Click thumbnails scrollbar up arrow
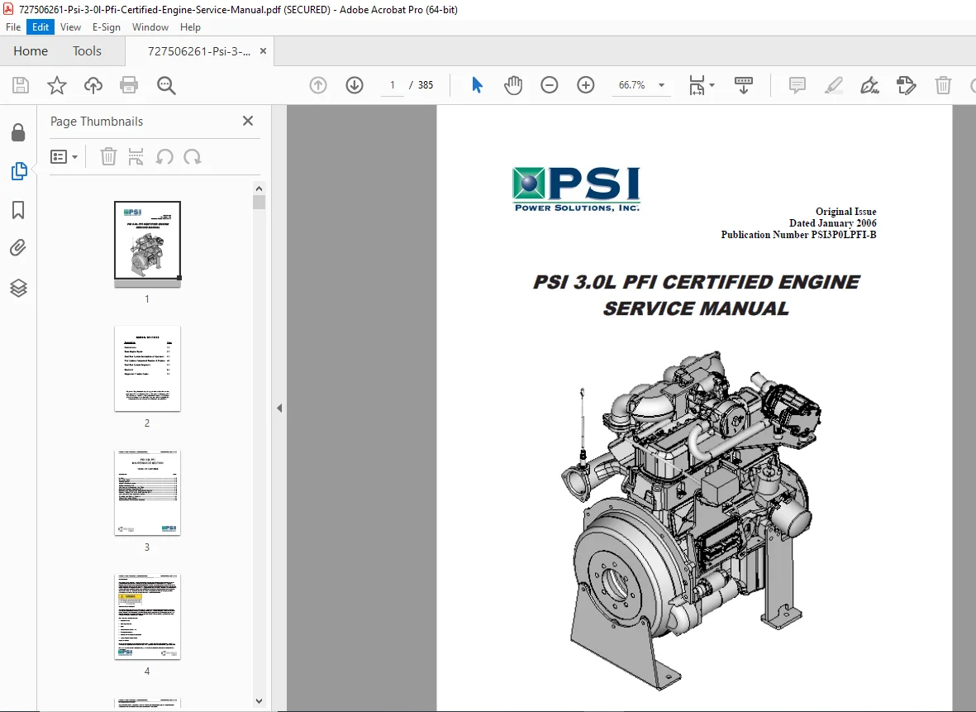This screenshot has width=976, height=712. 259,189
